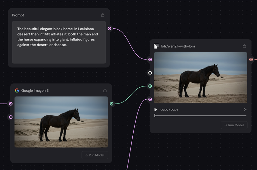
Task: Click the bottom pink input port on the wan2.1 node
Action: [150, 99]
